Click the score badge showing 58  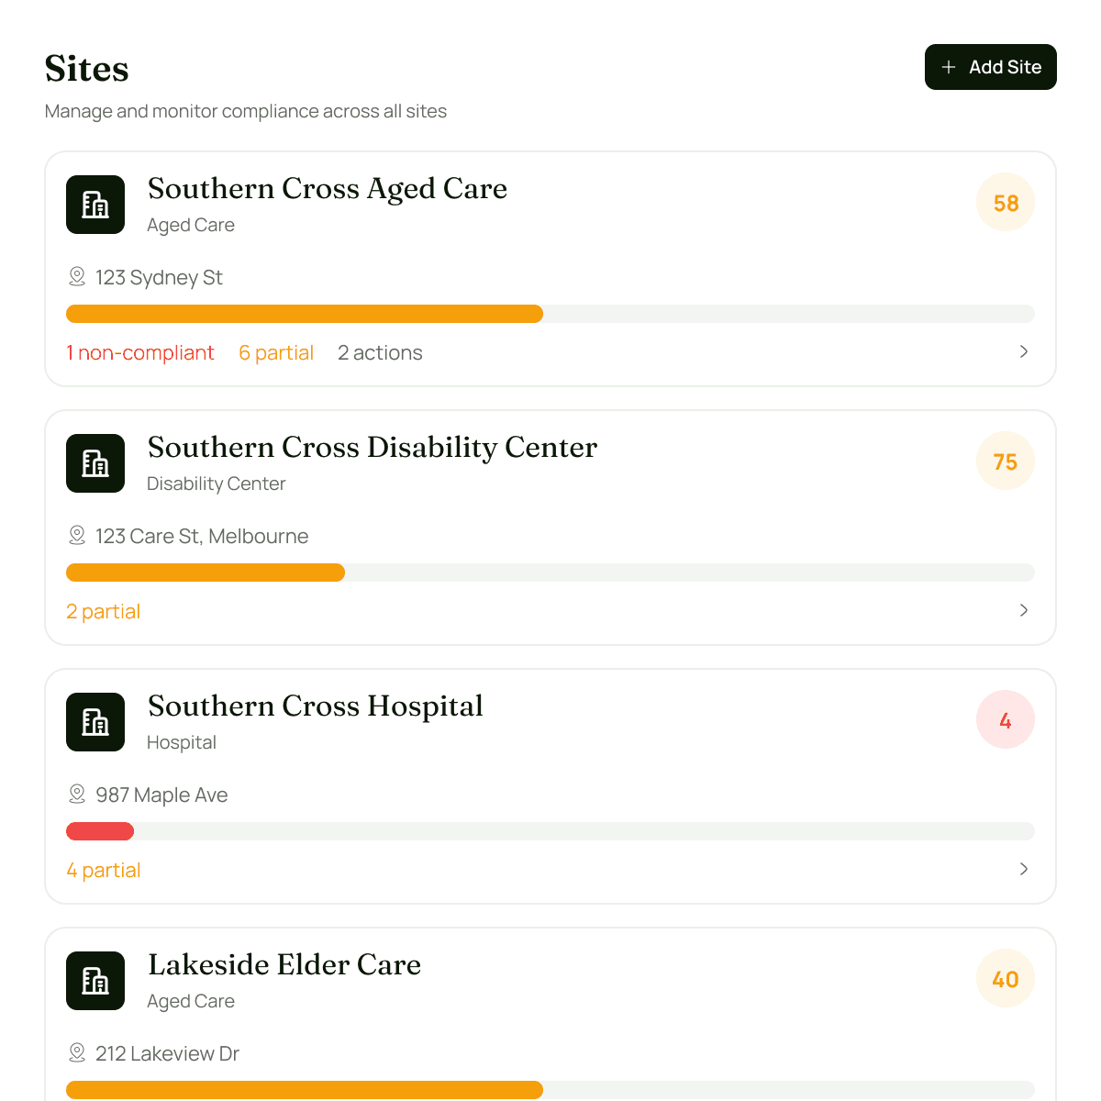(1006, 202)
